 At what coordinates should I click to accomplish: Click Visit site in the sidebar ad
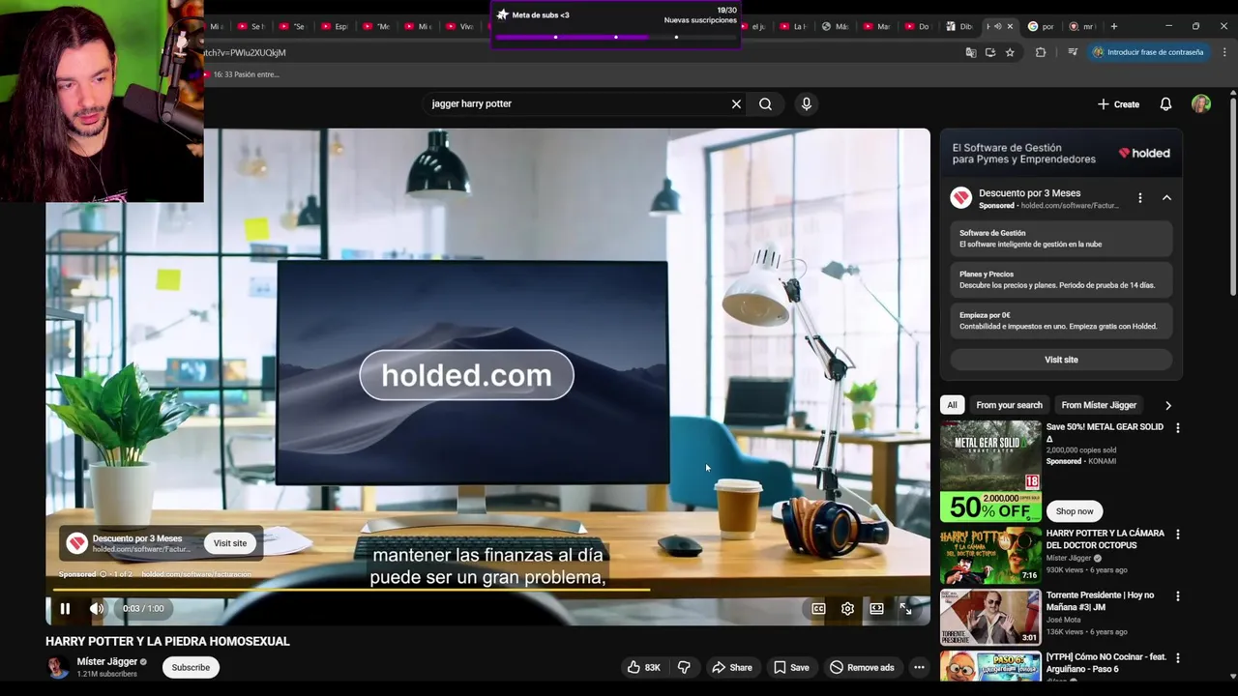[1061, 360]
